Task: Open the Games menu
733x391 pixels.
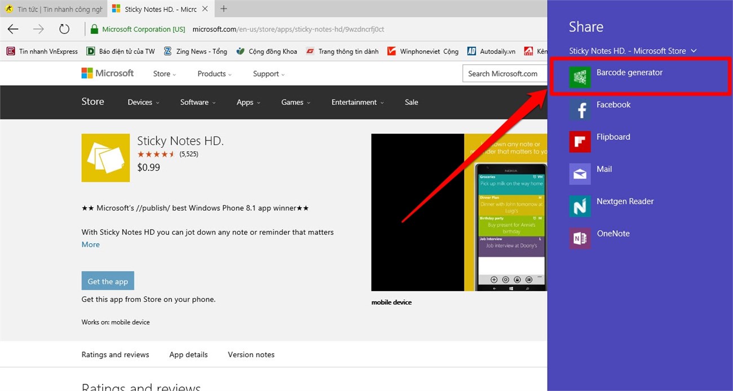Action: 295,102
